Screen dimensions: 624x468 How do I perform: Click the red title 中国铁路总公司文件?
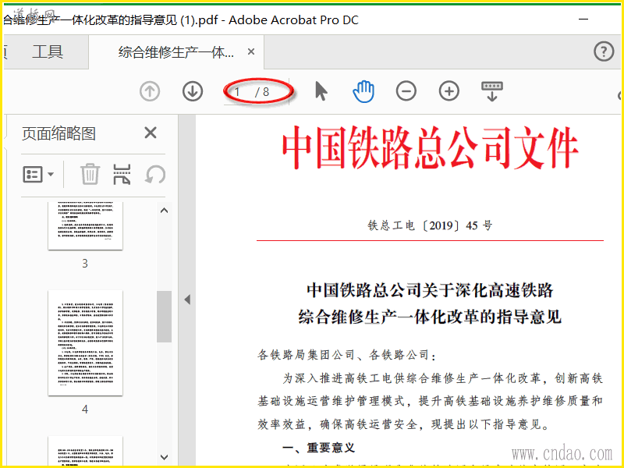[x=431, y=147]
